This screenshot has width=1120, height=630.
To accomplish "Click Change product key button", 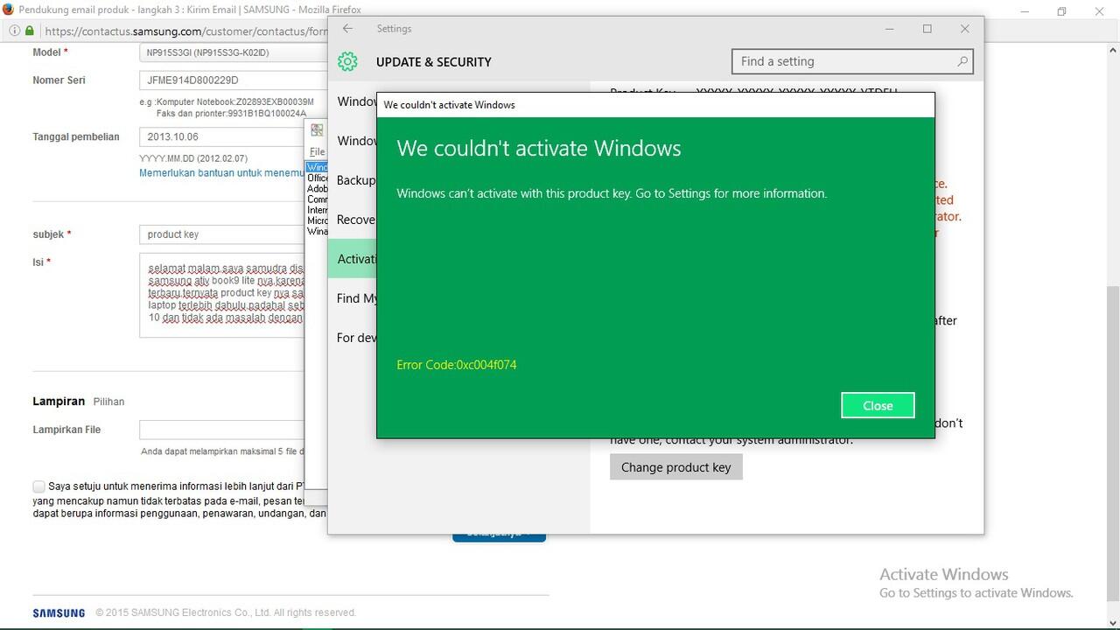I will [675, 467].
